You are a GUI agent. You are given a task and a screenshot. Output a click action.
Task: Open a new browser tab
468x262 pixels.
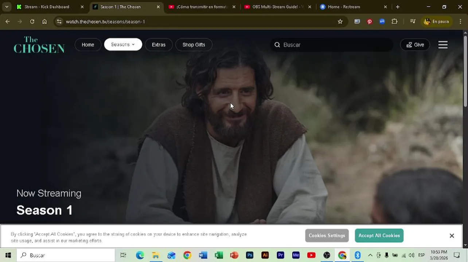[x=398, y=7]
